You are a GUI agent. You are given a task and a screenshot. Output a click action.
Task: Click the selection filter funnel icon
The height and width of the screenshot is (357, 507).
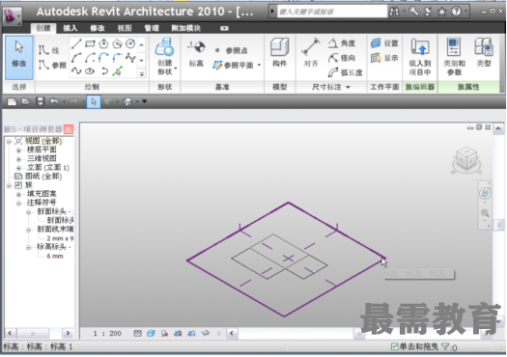pyautogui.click(x=445, y=346)
